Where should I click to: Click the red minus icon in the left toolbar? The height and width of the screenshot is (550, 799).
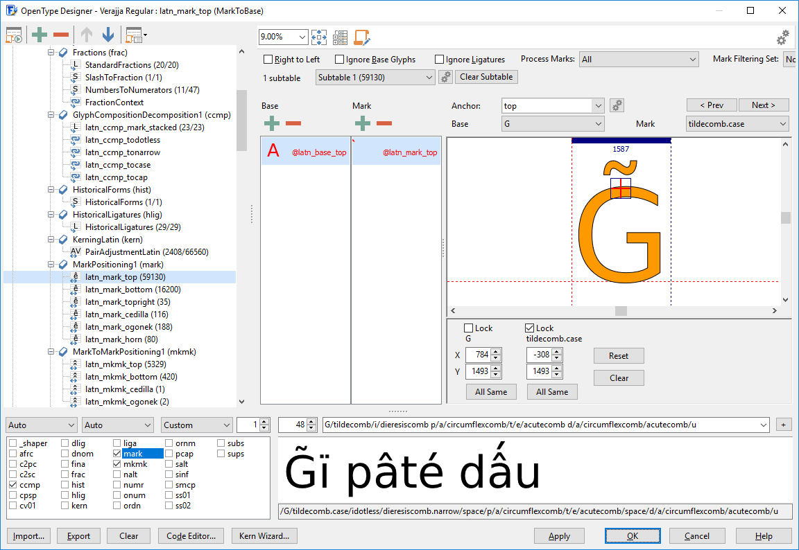[61, 35]
